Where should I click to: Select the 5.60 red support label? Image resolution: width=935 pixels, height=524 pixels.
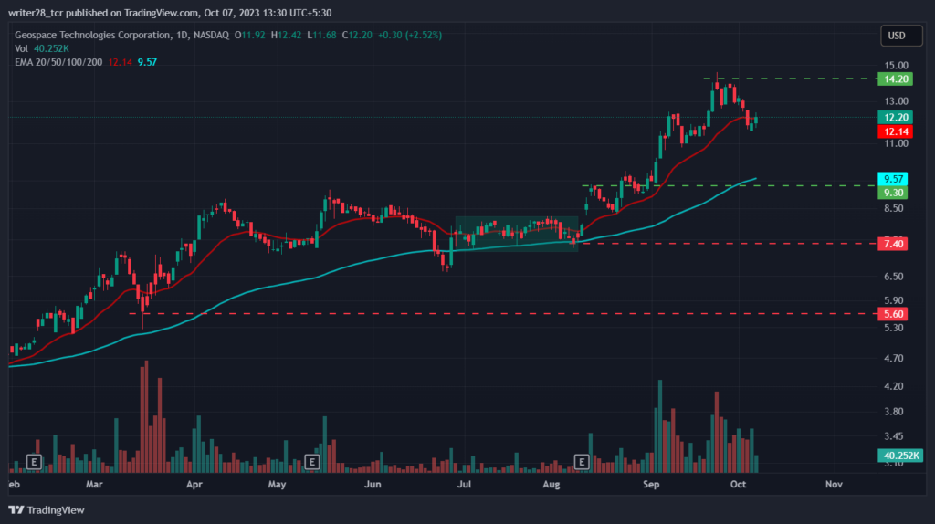893,313
